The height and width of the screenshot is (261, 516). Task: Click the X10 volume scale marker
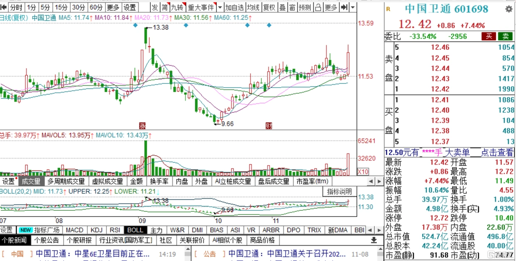363,171
